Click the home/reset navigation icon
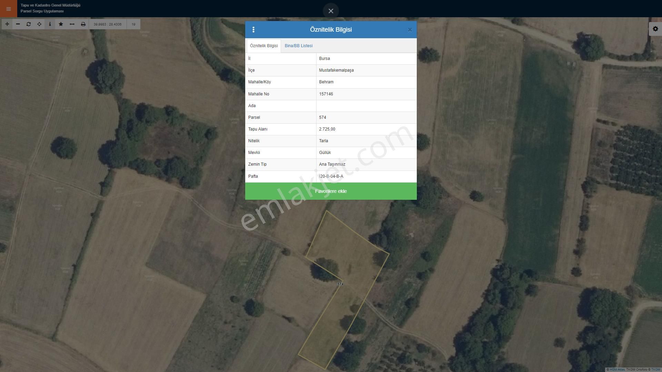This screenshot has width=662, height=372. [28, 24]
